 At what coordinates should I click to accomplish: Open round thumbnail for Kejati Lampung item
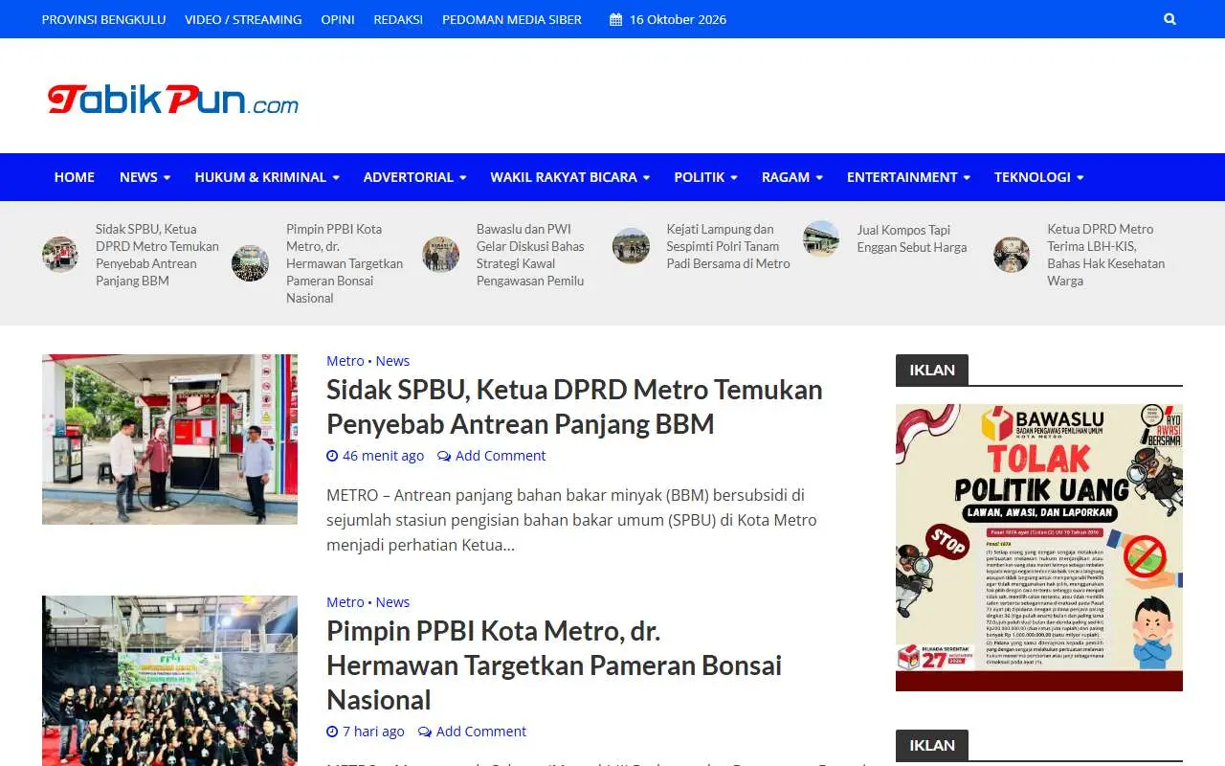(631, 246)
